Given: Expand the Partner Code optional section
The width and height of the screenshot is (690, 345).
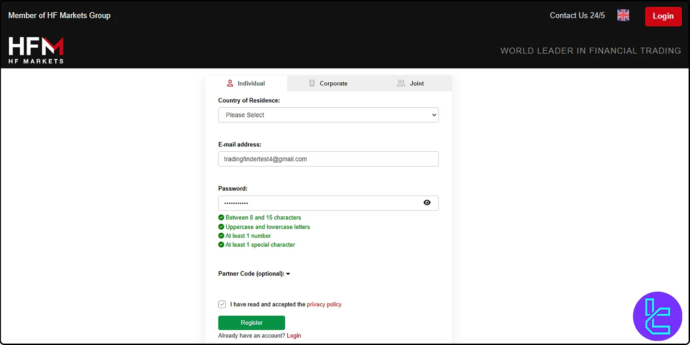Looking at the screenshot, I should click(254, 274).
